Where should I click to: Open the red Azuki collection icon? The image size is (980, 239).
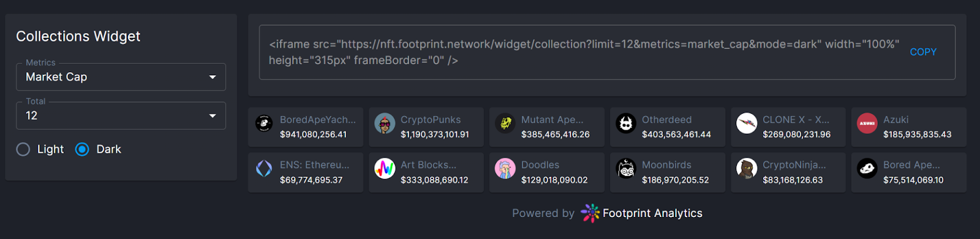[x=867, y=123]
